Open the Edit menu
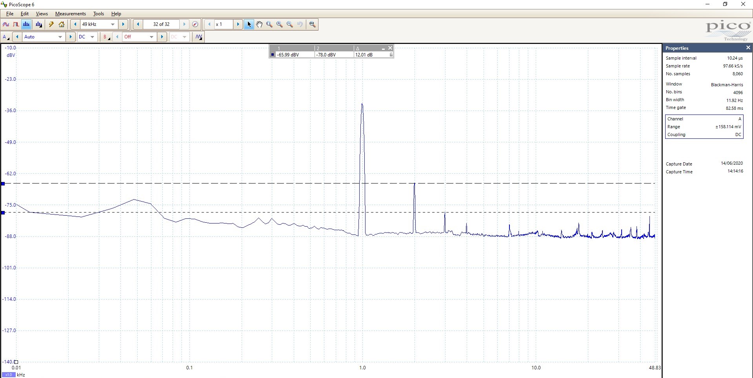753x378 pixels. coord(25,14)
